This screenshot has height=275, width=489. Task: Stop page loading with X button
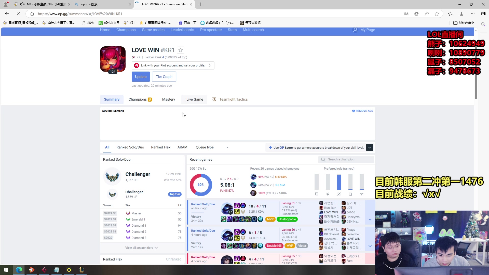click(x=18, y=14)
